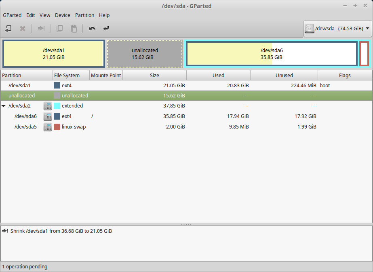Screen dimensions: 373x272
Task: Open the GParted menu
Action: (x=12, y=15)
